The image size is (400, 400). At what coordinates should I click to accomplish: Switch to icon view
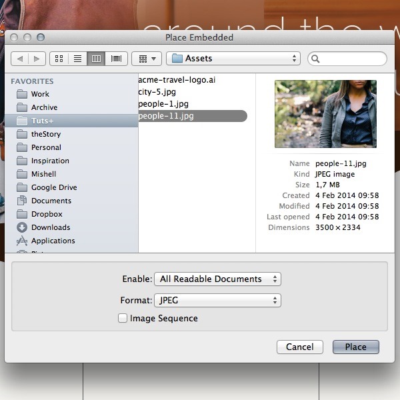tap(59, 59)
